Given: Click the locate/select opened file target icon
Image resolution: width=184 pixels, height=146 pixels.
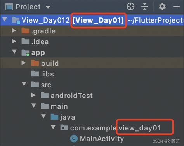Looking at the screenshot, I should coord(130,7).
